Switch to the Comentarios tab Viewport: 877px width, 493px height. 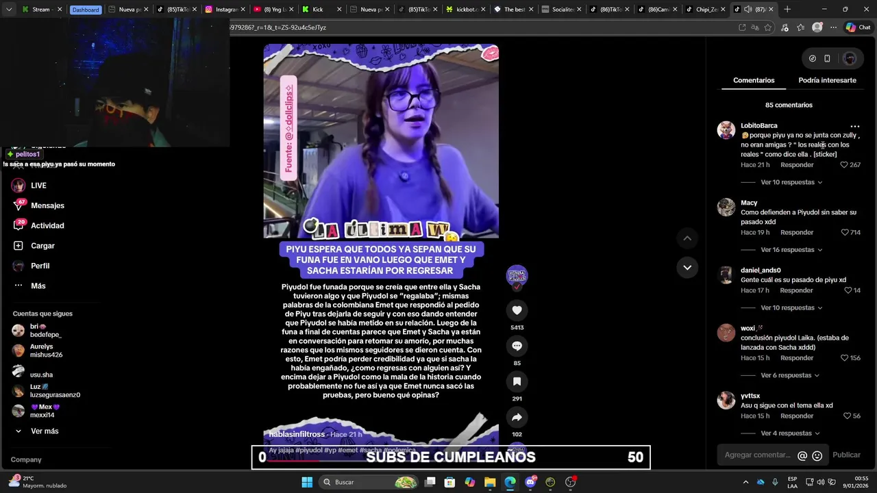tap(754, 80)
